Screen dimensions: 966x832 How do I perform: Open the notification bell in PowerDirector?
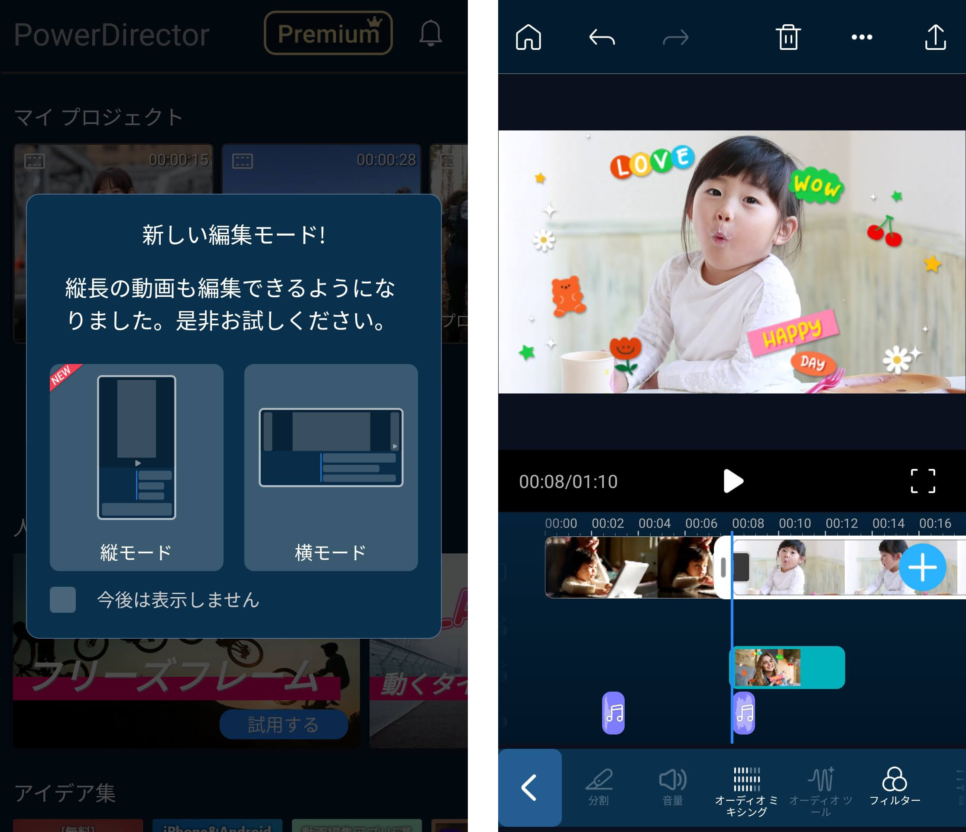pyautogui.click(x=429, y=33)
